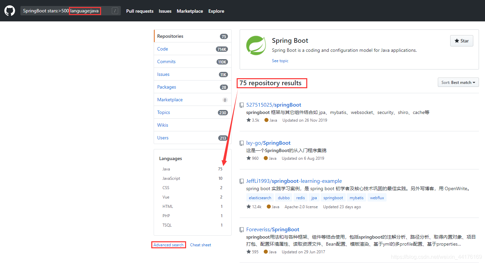Open the Cheat sheet link
Viewport: 485px width, 263px height.
point(200,245)
